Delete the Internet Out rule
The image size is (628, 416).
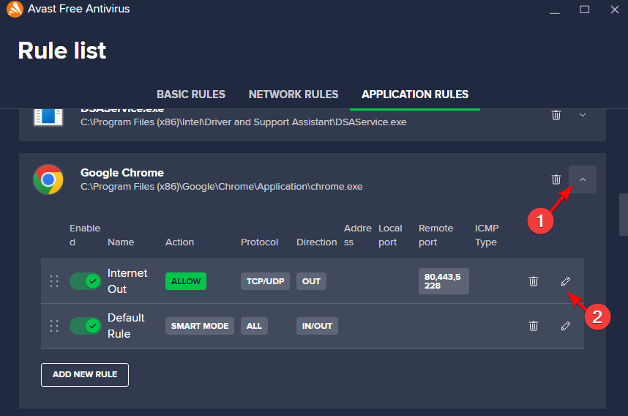[x=534, y=281]
